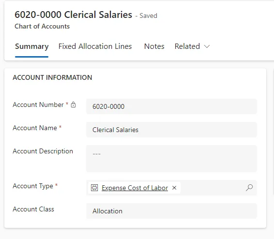The width and height of the screenshot is (274, 239).
Task: Open the Summary tab
Action: (31, 46)
